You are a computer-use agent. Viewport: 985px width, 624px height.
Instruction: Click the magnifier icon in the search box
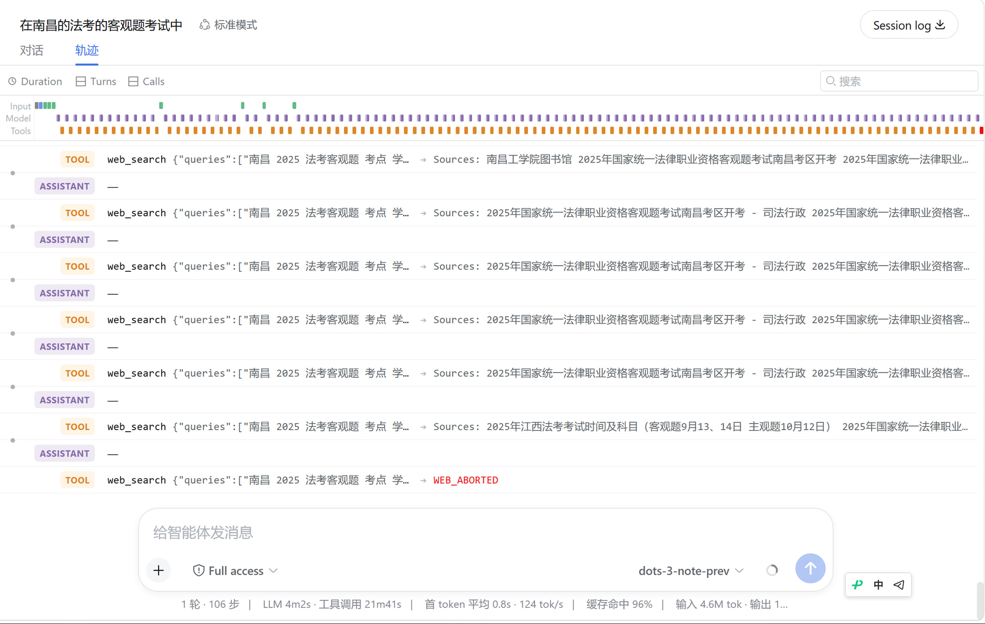click(831, 81)
